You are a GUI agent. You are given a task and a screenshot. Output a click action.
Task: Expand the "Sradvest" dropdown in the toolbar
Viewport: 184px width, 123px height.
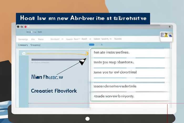[x=56, y=39]
